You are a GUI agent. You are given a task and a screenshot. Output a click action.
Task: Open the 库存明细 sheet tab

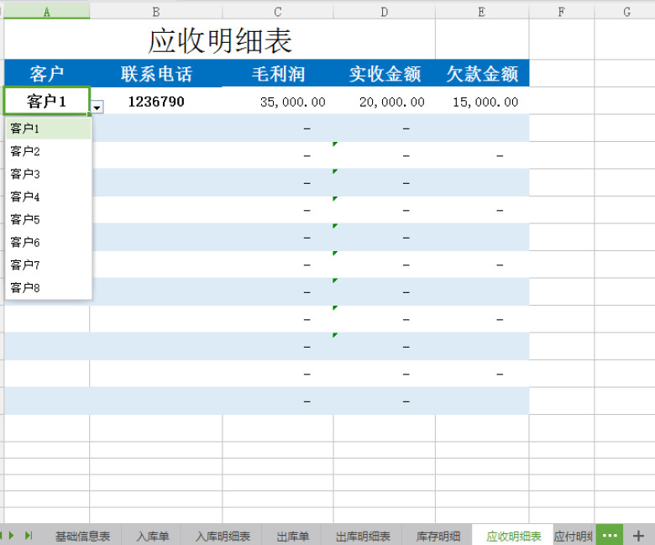438,536
